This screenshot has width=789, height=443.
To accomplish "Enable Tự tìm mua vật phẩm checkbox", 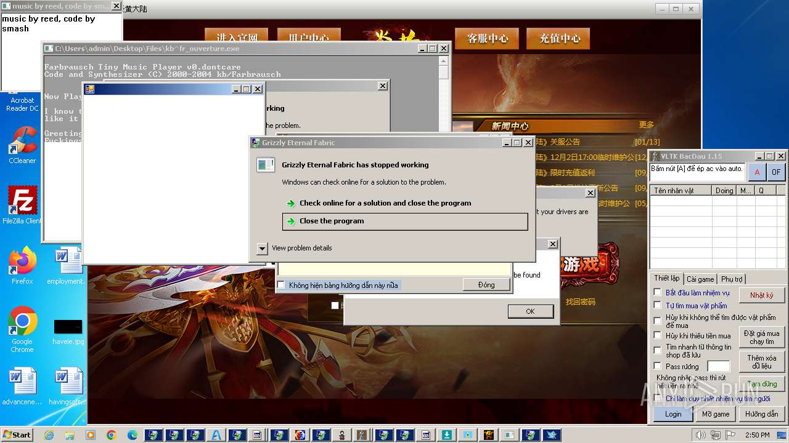I will [657, 305].
